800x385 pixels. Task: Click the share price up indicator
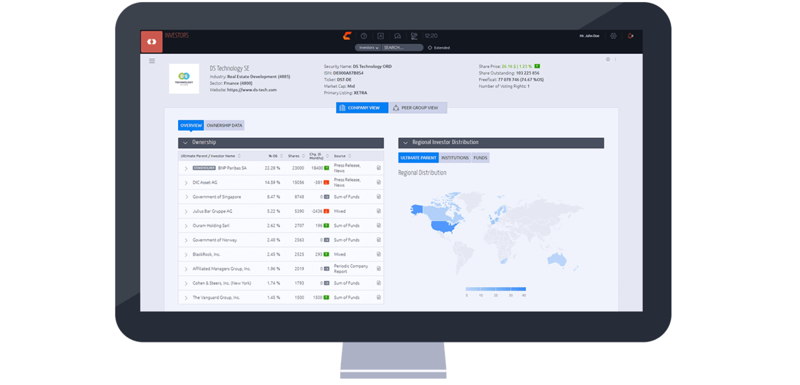537,67
